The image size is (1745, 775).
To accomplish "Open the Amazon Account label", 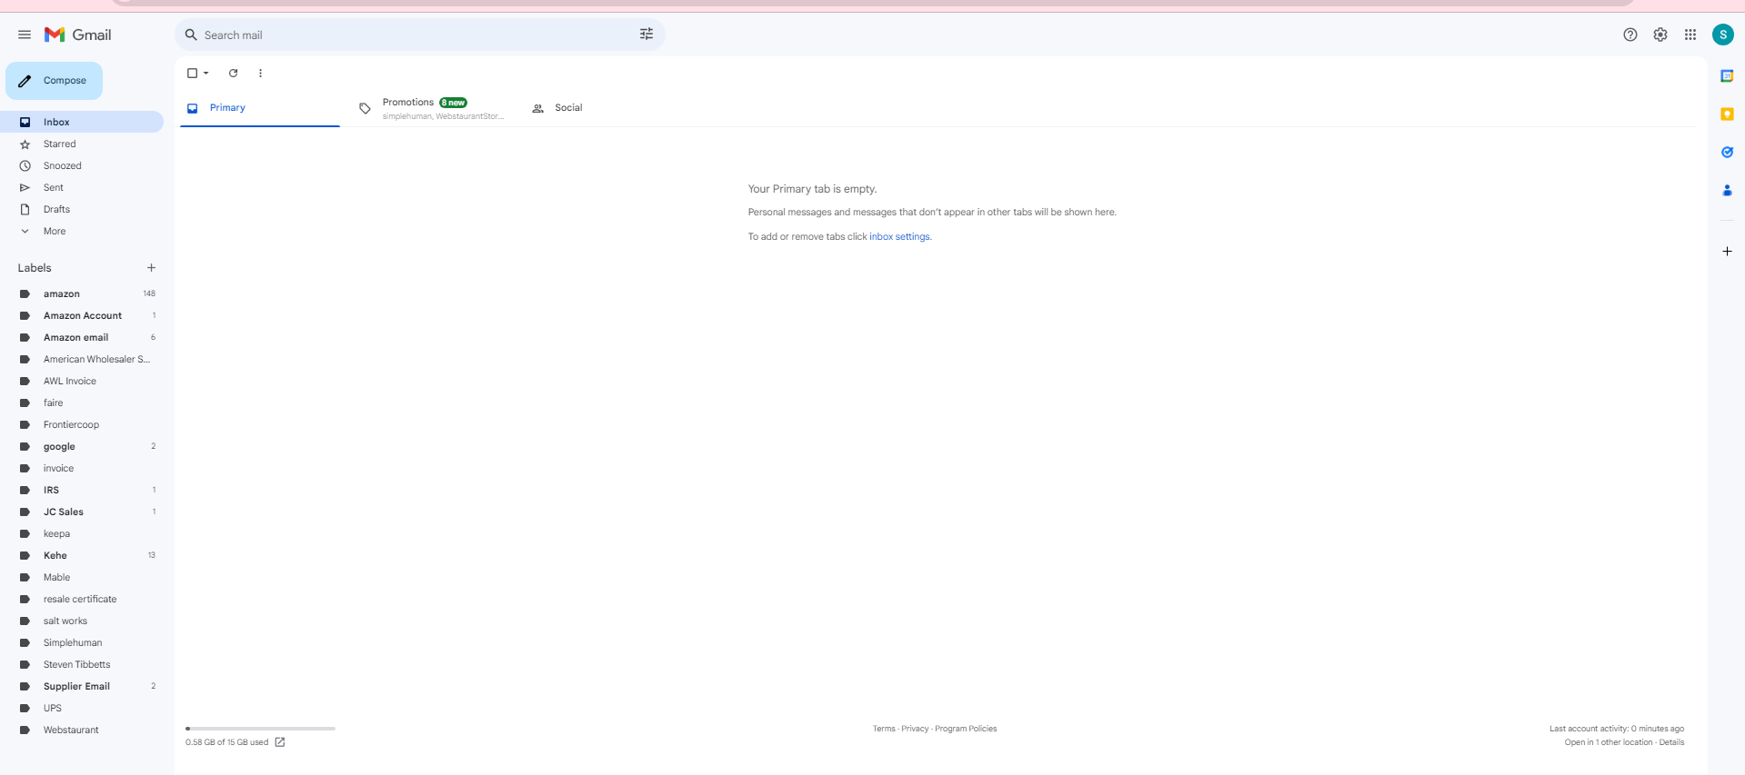I will click(x=82, y=315).
